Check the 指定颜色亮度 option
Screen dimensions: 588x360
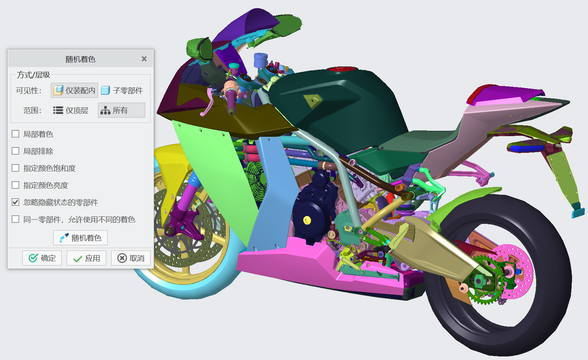click(x=16, y=185)
